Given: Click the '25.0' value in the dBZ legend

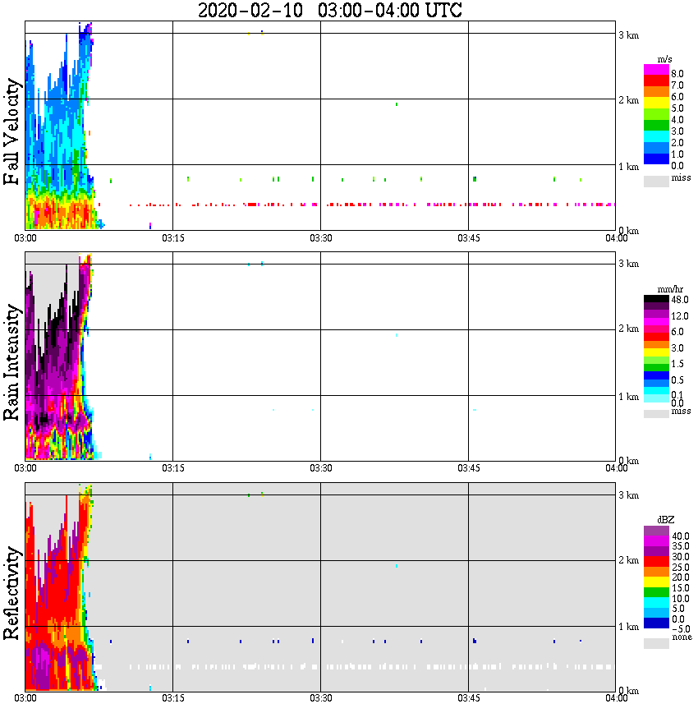Looking at the screenshot, I should coord(680,568).
